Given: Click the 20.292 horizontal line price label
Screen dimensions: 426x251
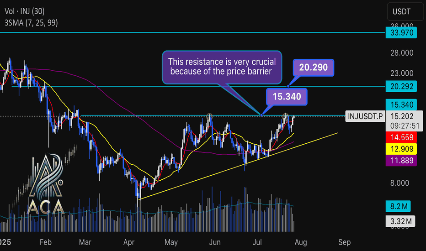Looking at the screenshot, I should click(401, 86).
